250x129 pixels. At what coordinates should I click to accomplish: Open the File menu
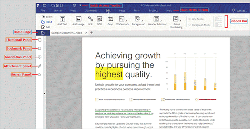[x=42, y=11]
